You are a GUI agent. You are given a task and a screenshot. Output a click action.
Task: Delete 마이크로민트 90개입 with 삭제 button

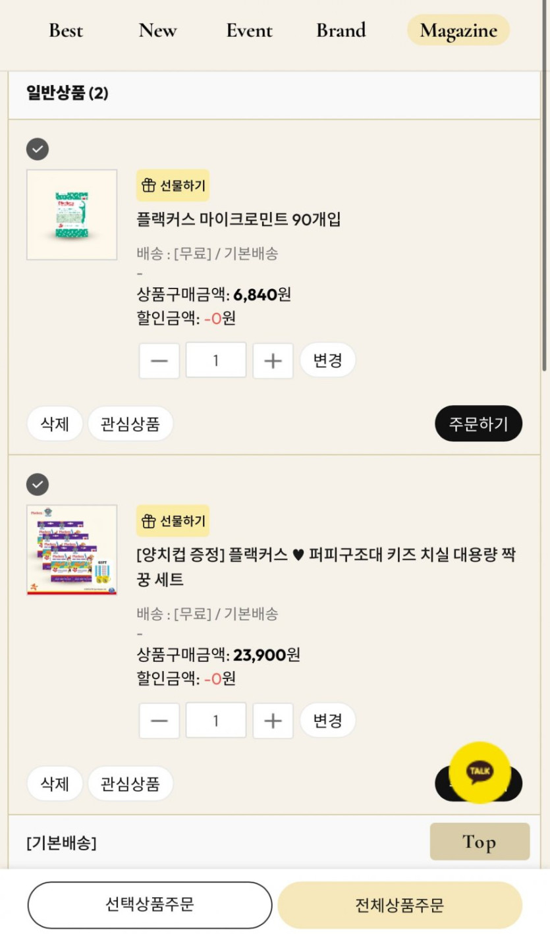(55, 424)
